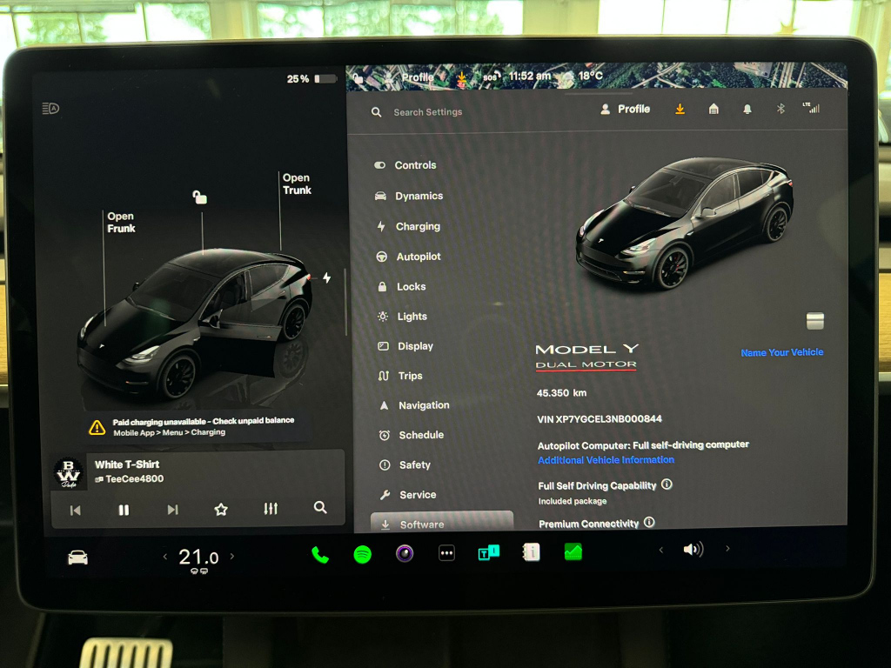
Task: Open the Dynamics settings menu
Action: tap(409, 196)
